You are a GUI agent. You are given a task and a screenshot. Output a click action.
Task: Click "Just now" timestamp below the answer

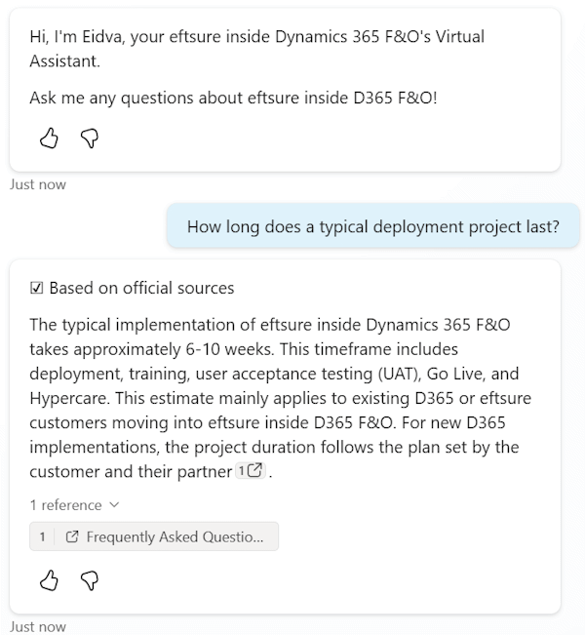pyautogui.click(x=38, y=626)
